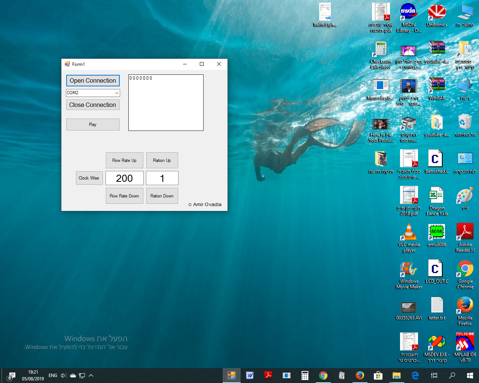Click the taskbar Search magnifier icon
The height and width of the screenshot is (383, 479).
tap(452, 376)
